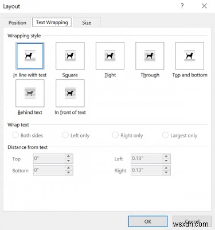Increase the Left distance value
Image resolution: width=215 pixels, height=230 pixels.
coord(166,156)
